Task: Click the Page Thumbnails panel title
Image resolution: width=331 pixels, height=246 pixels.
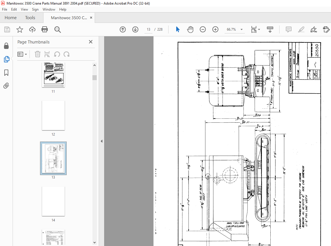Action: tap(33, 42)
